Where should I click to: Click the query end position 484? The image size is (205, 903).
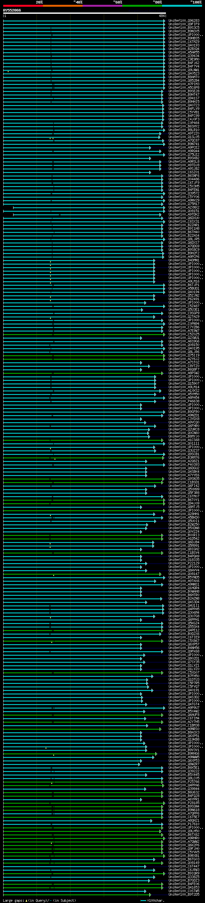(161, 16)
